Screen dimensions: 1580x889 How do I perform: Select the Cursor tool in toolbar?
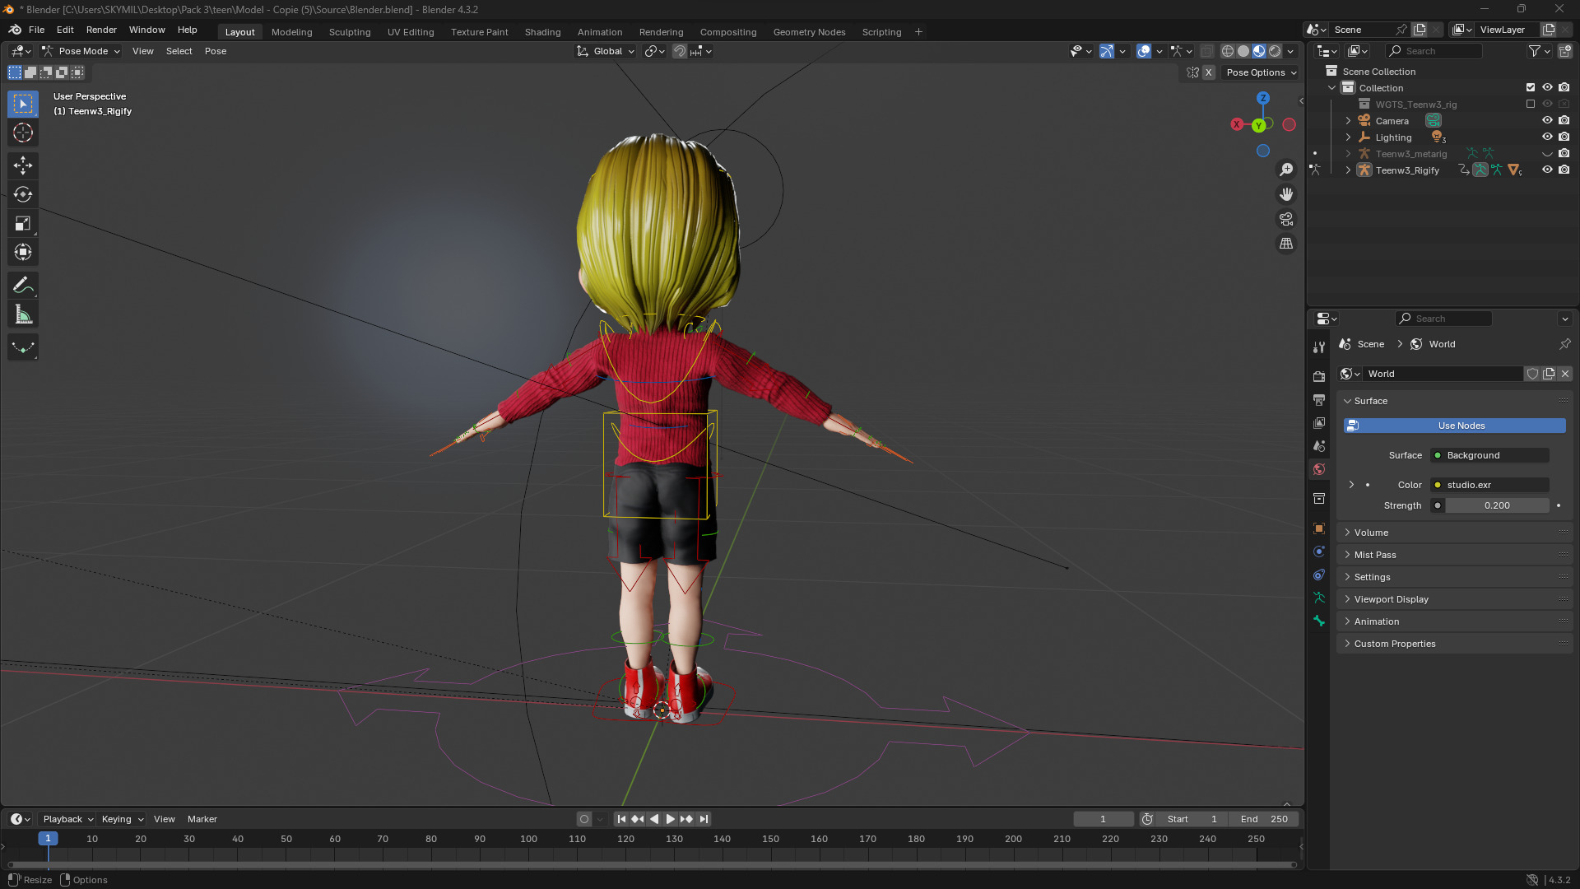pyautogui.click(x=23, y=133)
